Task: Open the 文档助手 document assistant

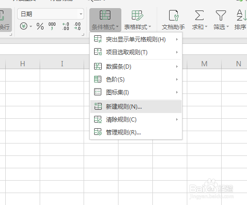Action: (x=173, y=20)
